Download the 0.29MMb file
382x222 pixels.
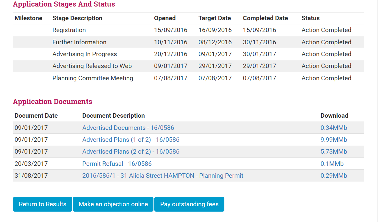(334, 176)
